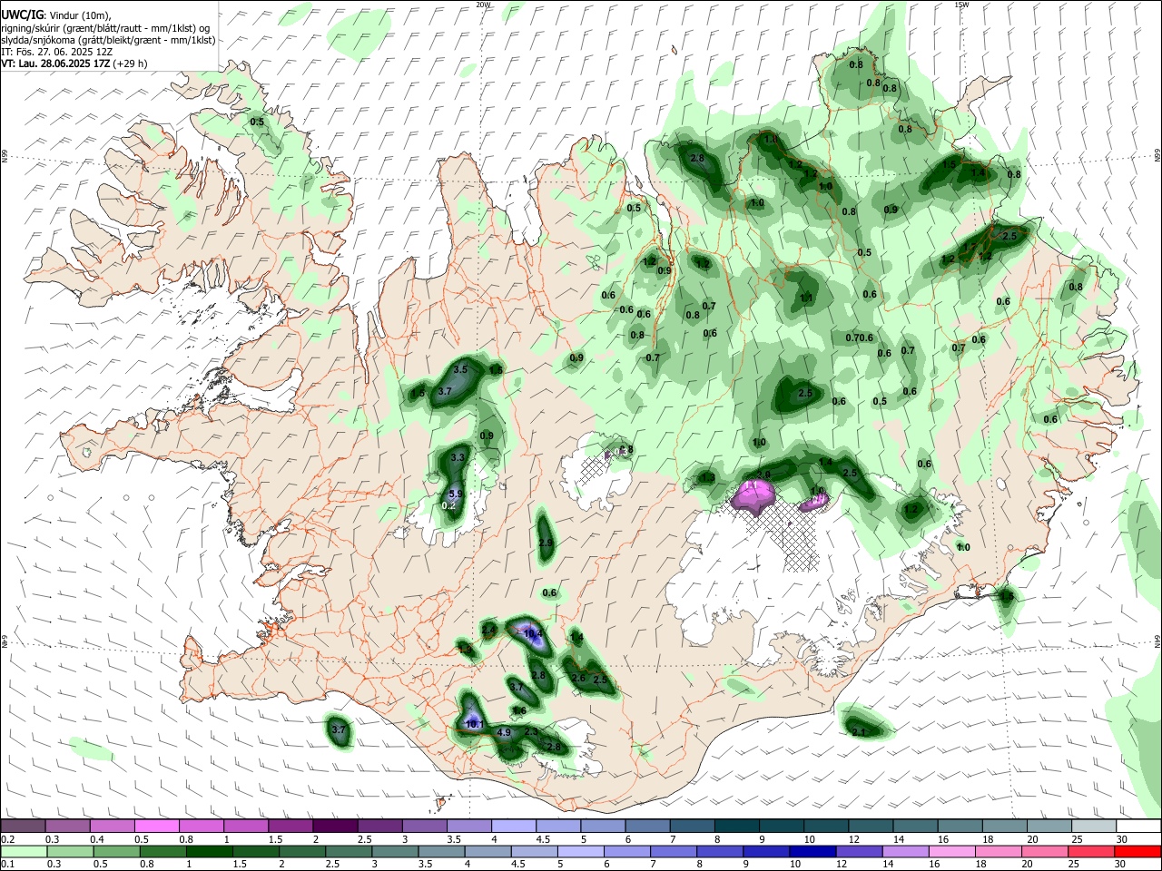Pick the bright red rain swatch labeled 30

point(1138,851)
